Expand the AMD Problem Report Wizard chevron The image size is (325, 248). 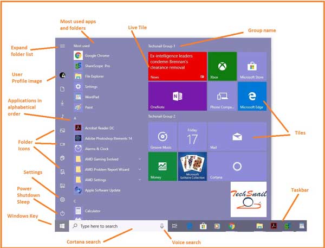(140, 169)
